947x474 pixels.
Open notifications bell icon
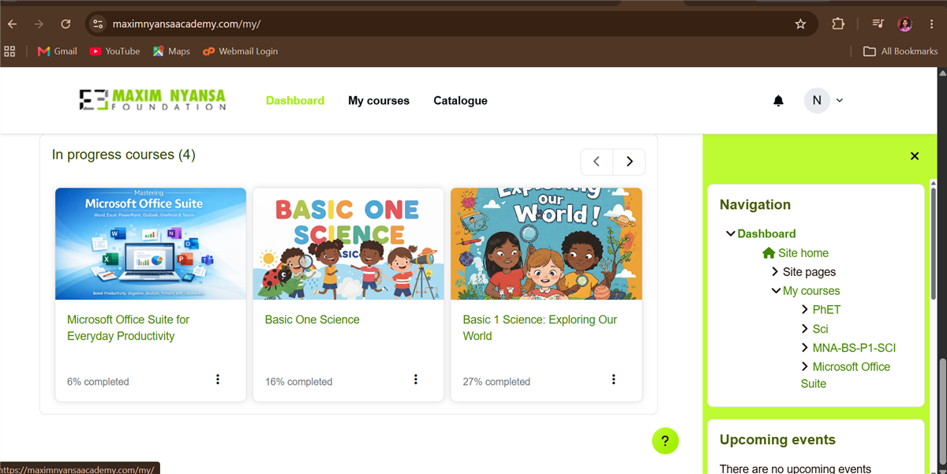point(778,100)
